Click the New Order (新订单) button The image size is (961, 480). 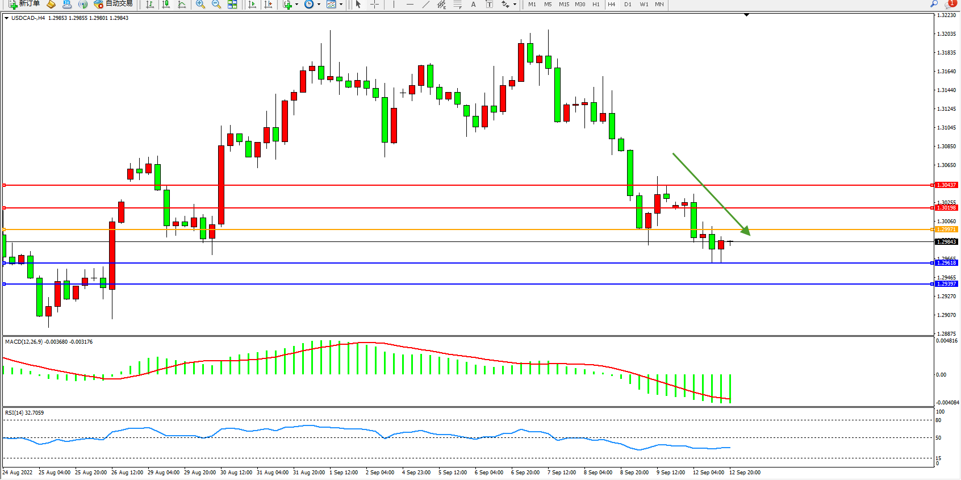click(x=24, y=4)
